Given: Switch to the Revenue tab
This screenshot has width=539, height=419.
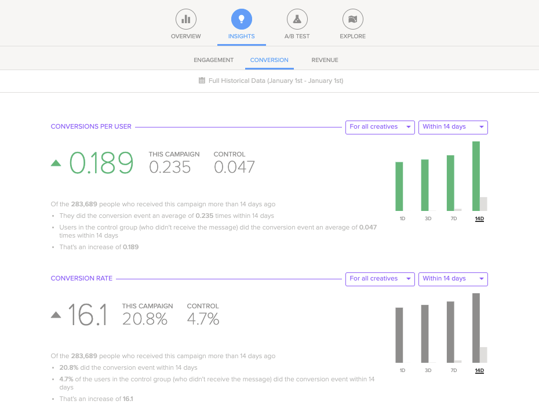Looking at the screenshot, I should (325, 60).
